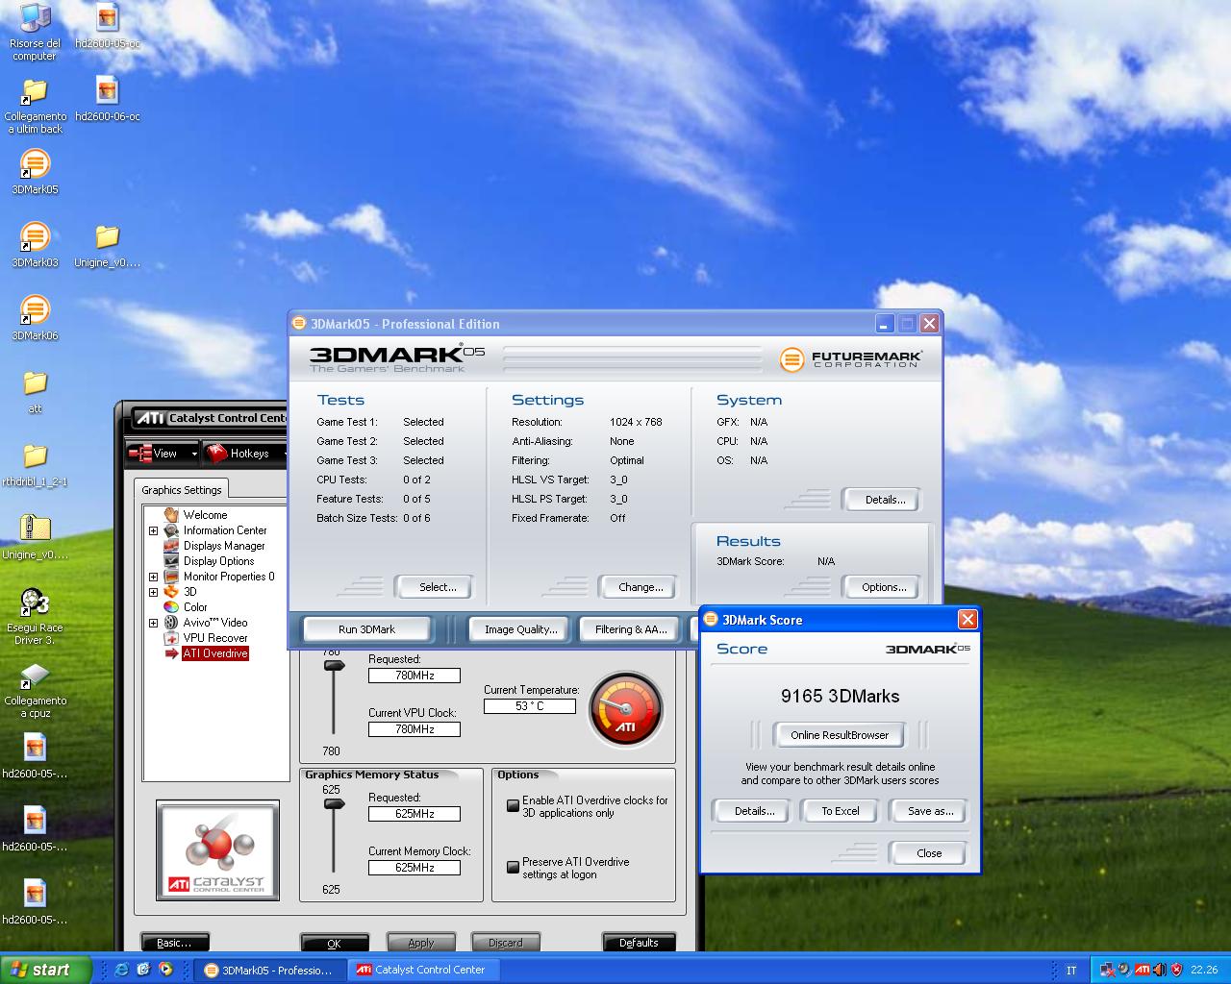
Task: Click Options... in Results section
Action: click(884, 587)
